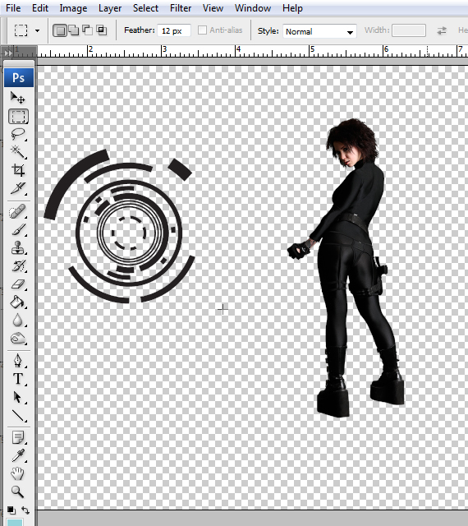Select the Clone Stamp tool
The width and height of the screenshot is (468, 526).
tap(18, 248)
